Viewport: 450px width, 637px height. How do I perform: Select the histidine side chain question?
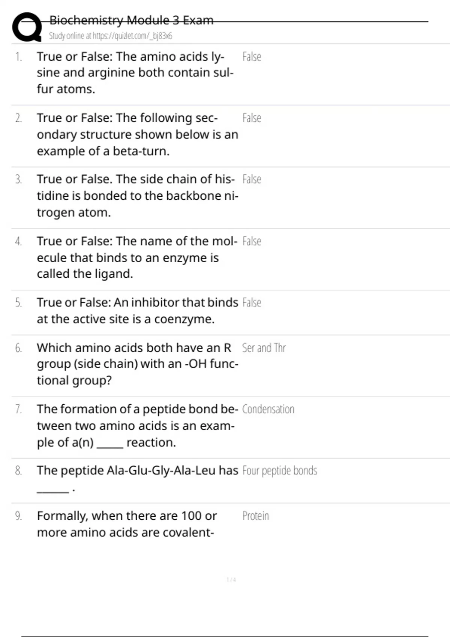(x=137, y=196)
